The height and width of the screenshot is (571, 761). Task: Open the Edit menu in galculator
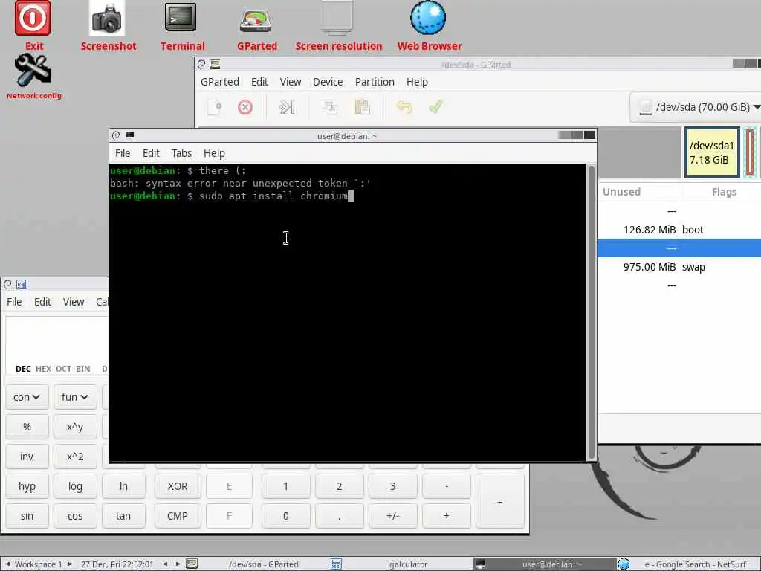coord(42,302)
